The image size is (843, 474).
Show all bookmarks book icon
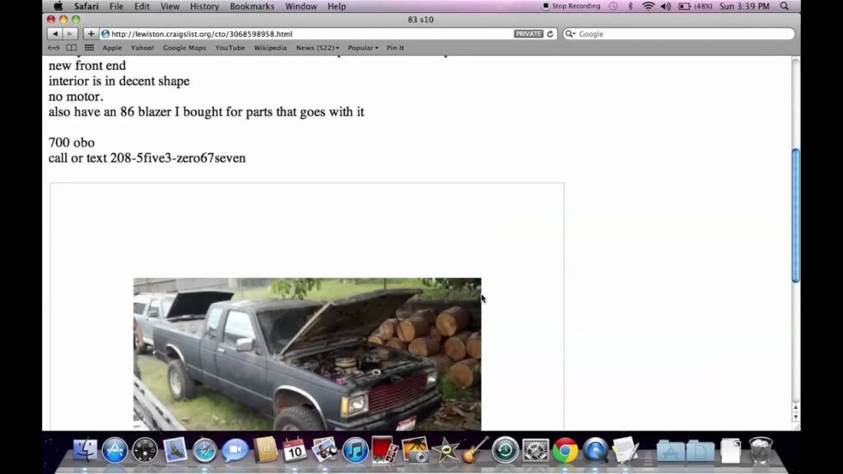pos(72,48)
